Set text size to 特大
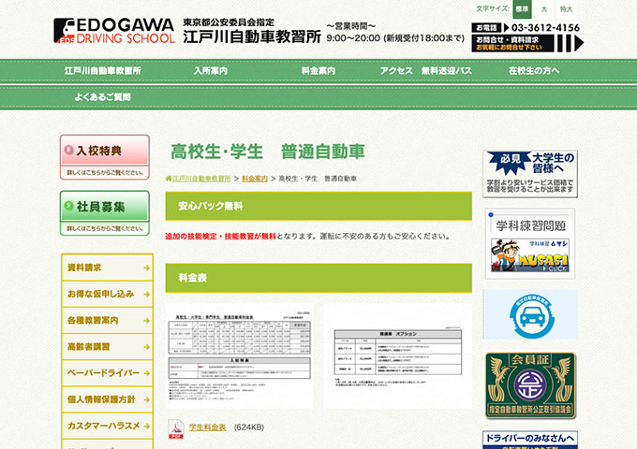Screen dimensions: 637x449 pos(566,9)
